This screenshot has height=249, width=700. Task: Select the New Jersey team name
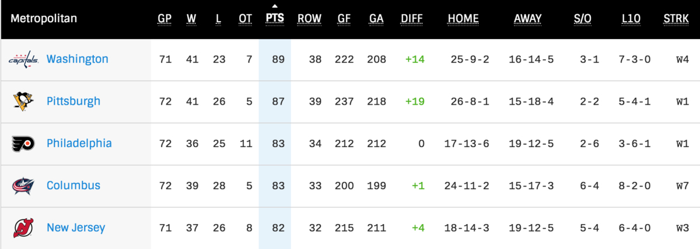click(x=76, y=228)
